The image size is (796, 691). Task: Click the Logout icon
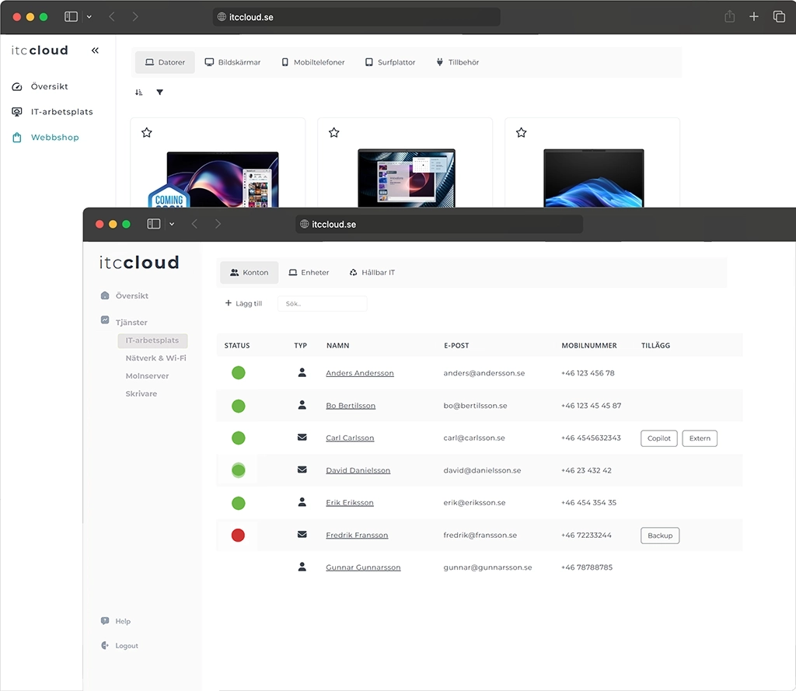[105, 646]
